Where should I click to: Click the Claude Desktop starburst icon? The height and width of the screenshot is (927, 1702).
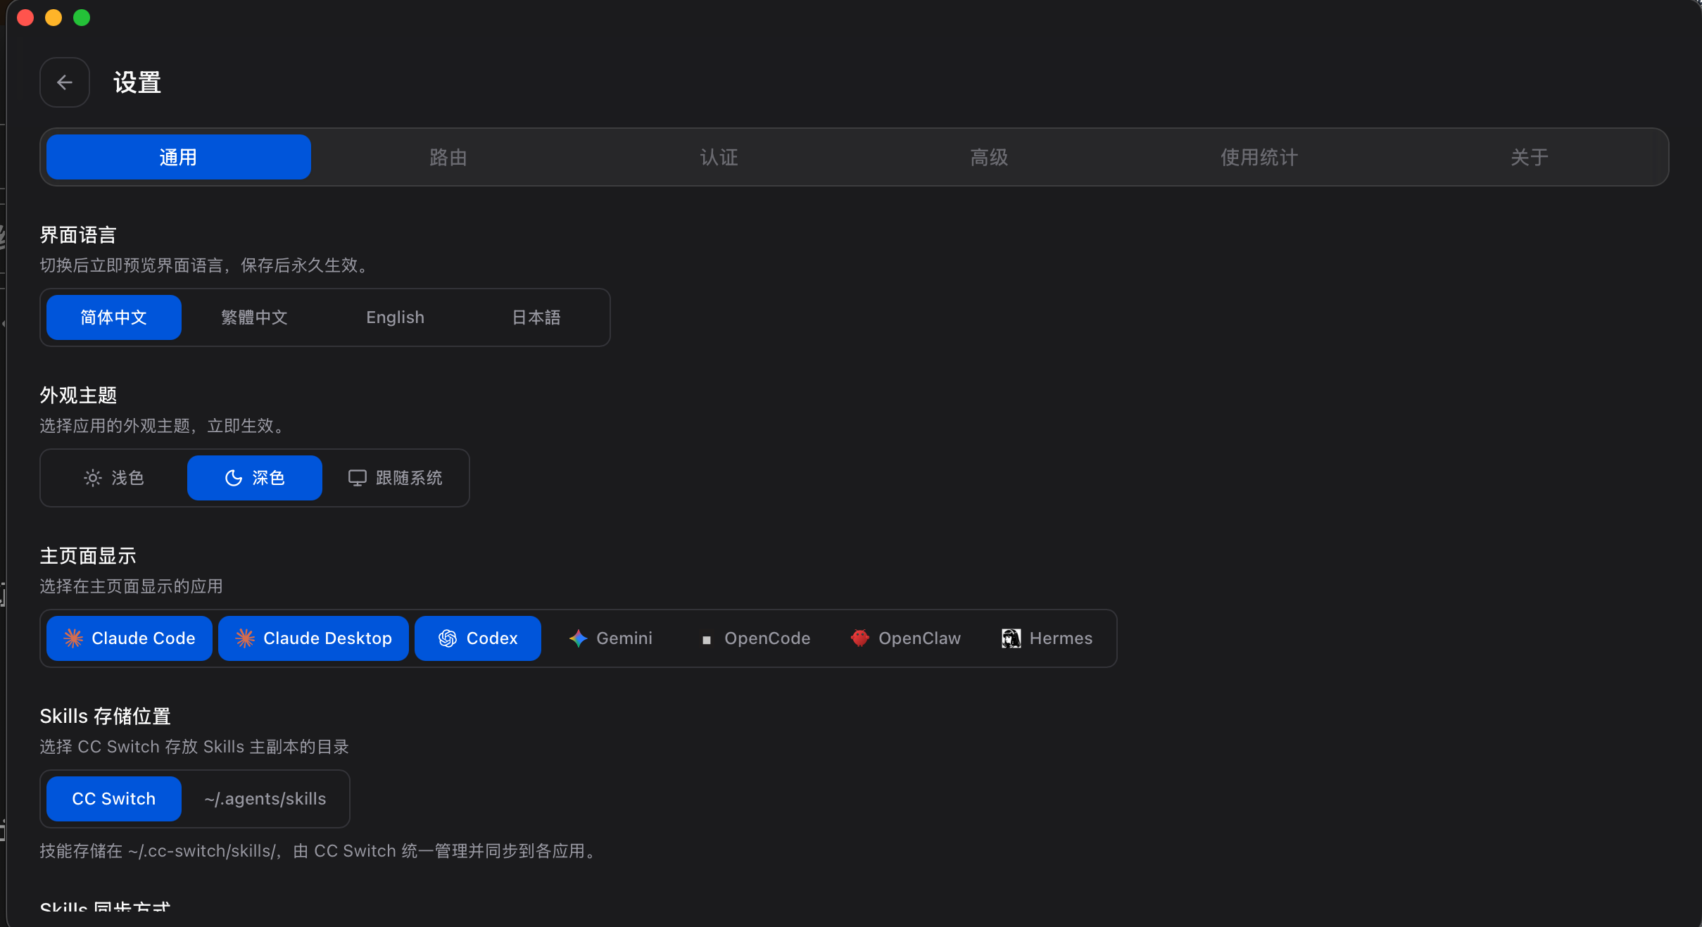[x=245, y=638]
